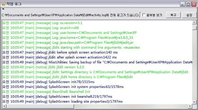
Task: Click the jEdit icon in title bar
Action: tap(4, 4)
